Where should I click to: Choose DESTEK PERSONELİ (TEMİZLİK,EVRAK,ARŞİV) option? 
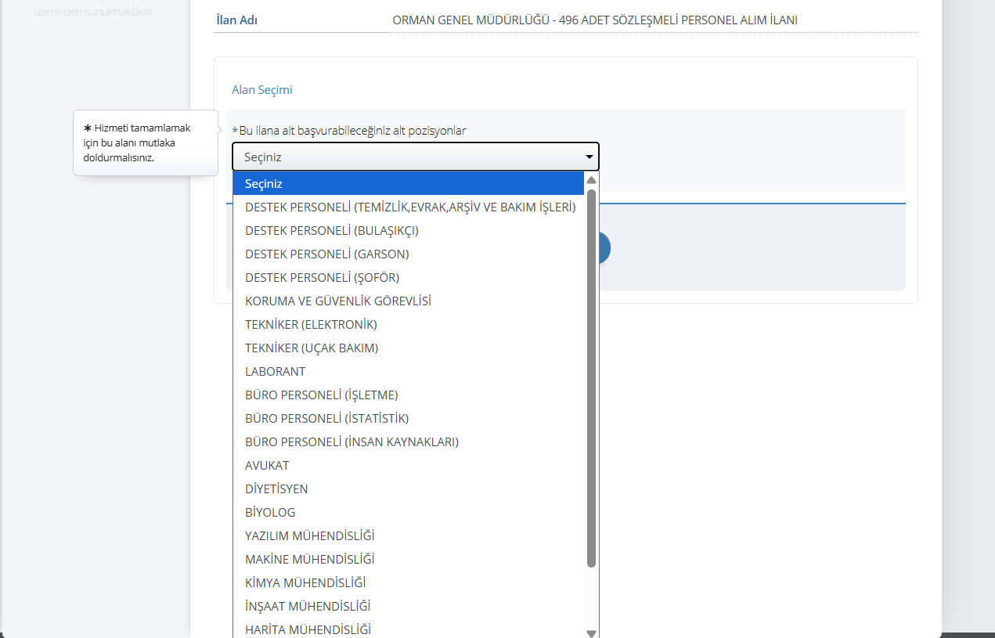click(x=409, y=207)
